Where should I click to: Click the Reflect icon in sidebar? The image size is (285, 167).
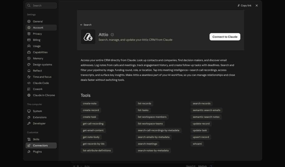point(29,71)
